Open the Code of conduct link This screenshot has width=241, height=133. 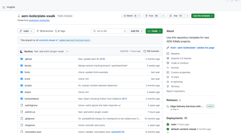[180, 63]
